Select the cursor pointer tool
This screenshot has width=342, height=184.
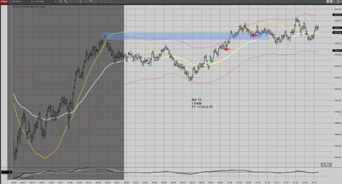coord(81,2)
